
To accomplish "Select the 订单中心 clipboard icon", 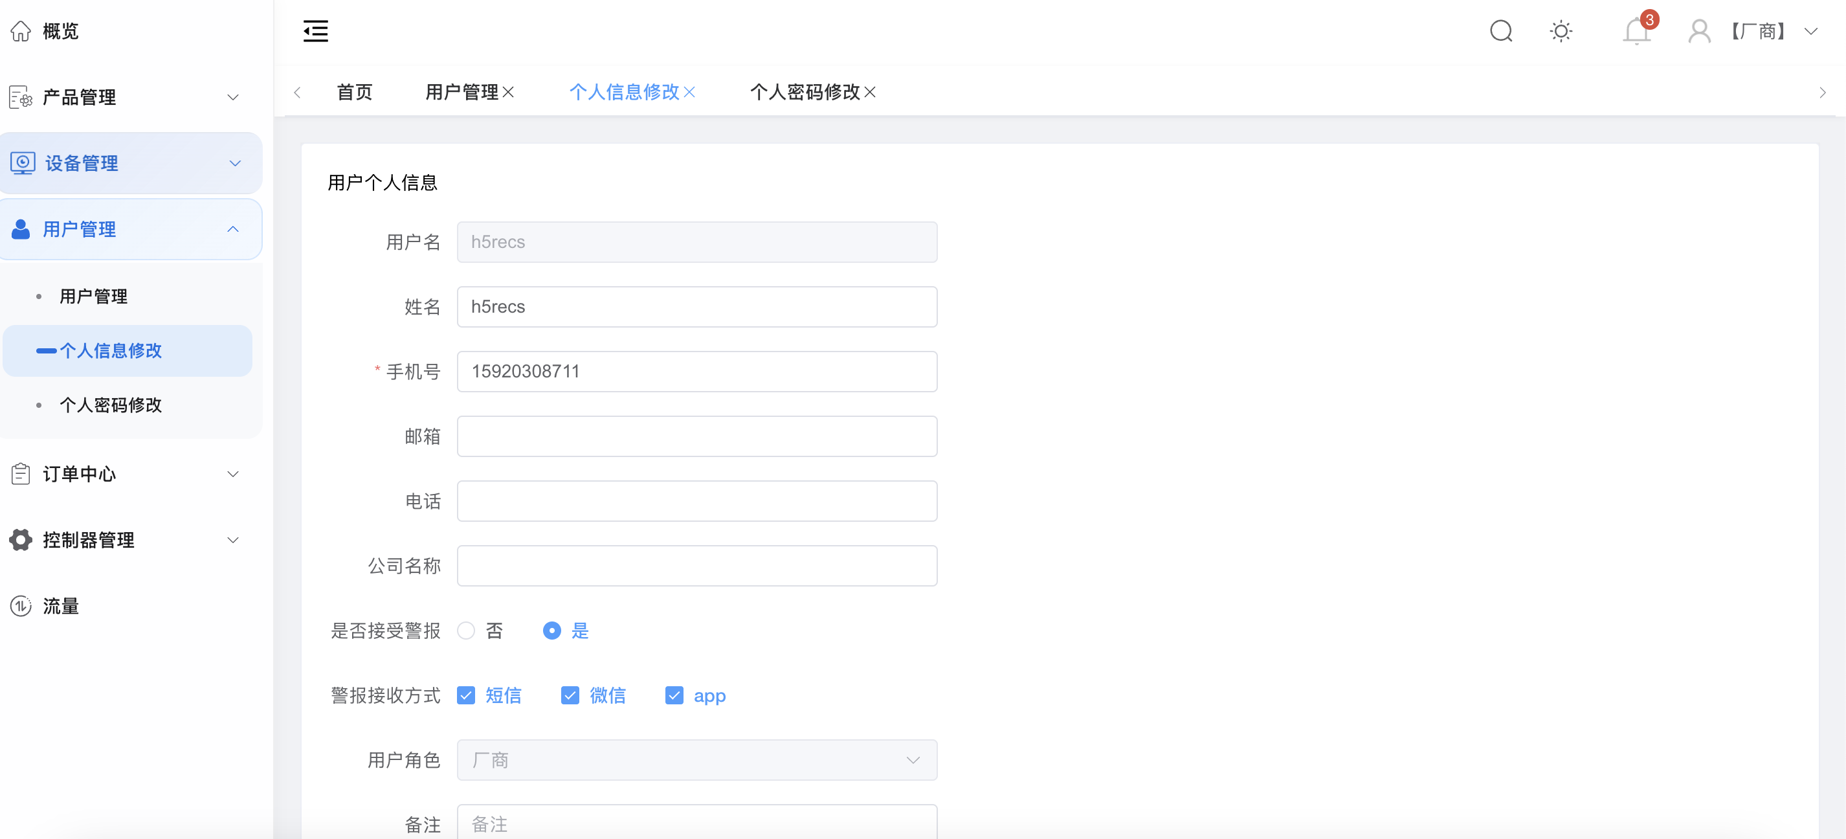I will 19,474.
